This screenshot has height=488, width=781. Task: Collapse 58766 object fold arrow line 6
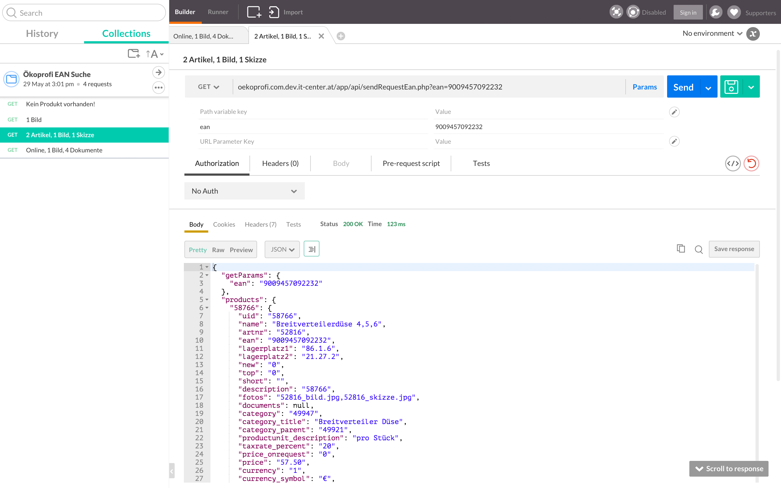(x=207, y=308)
